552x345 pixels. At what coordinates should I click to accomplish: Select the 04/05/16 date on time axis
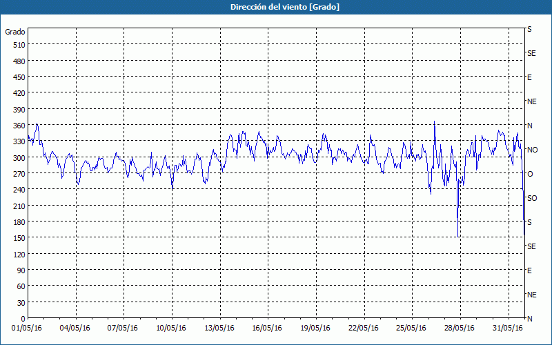pos(75,328)
